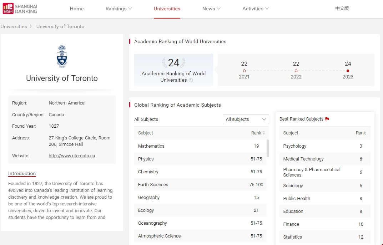Select the 2022 ranking point on timeline

(x=296, y=71)
